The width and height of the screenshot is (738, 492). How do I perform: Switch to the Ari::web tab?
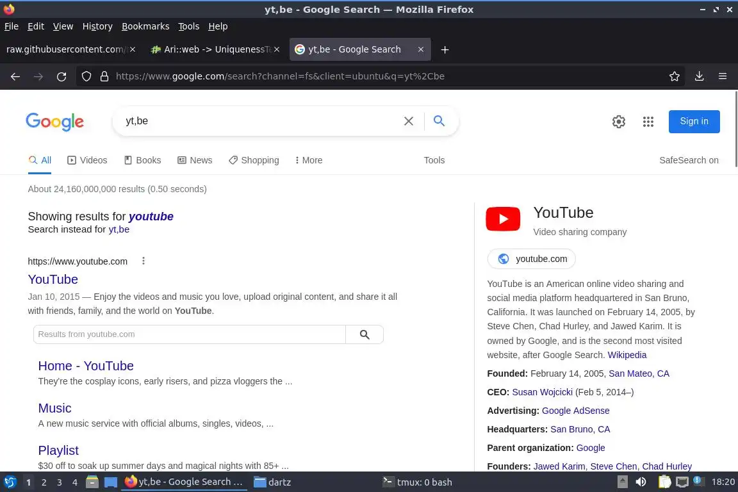215,49
